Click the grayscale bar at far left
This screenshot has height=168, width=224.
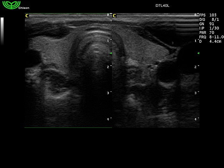[2, 31]
